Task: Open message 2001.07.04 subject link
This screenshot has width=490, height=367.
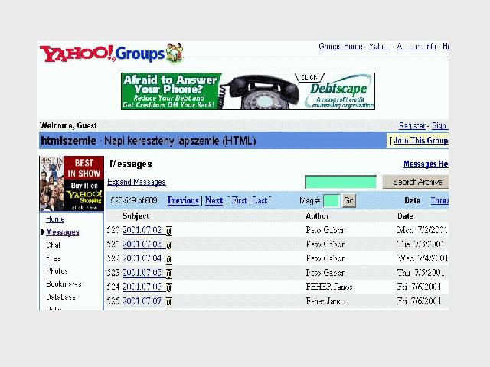Action: point(142,258)
